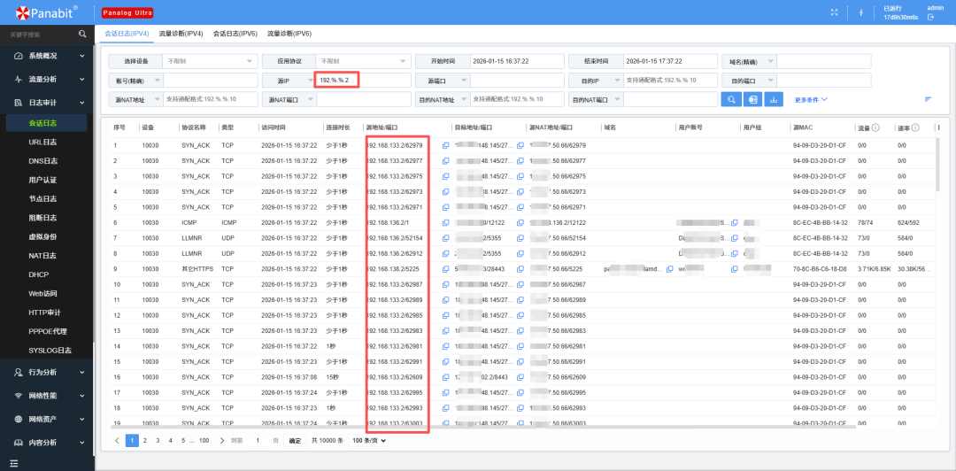Open the 应用协议 dropdown
The image size is (956, 471).
point(364,61)
